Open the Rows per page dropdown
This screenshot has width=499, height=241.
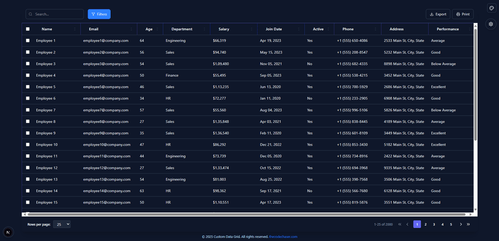(62, 224)
